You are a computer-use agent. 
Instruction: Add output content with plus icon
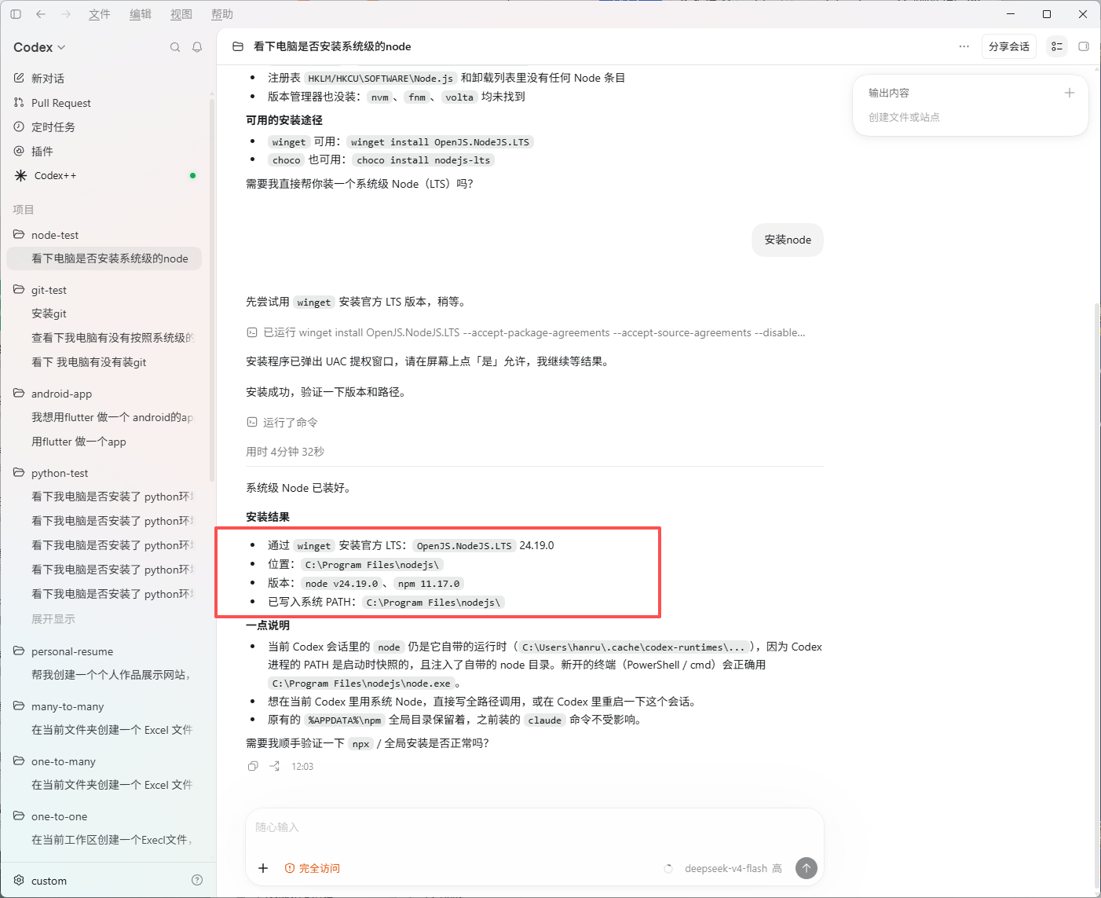pos(1069,93)
